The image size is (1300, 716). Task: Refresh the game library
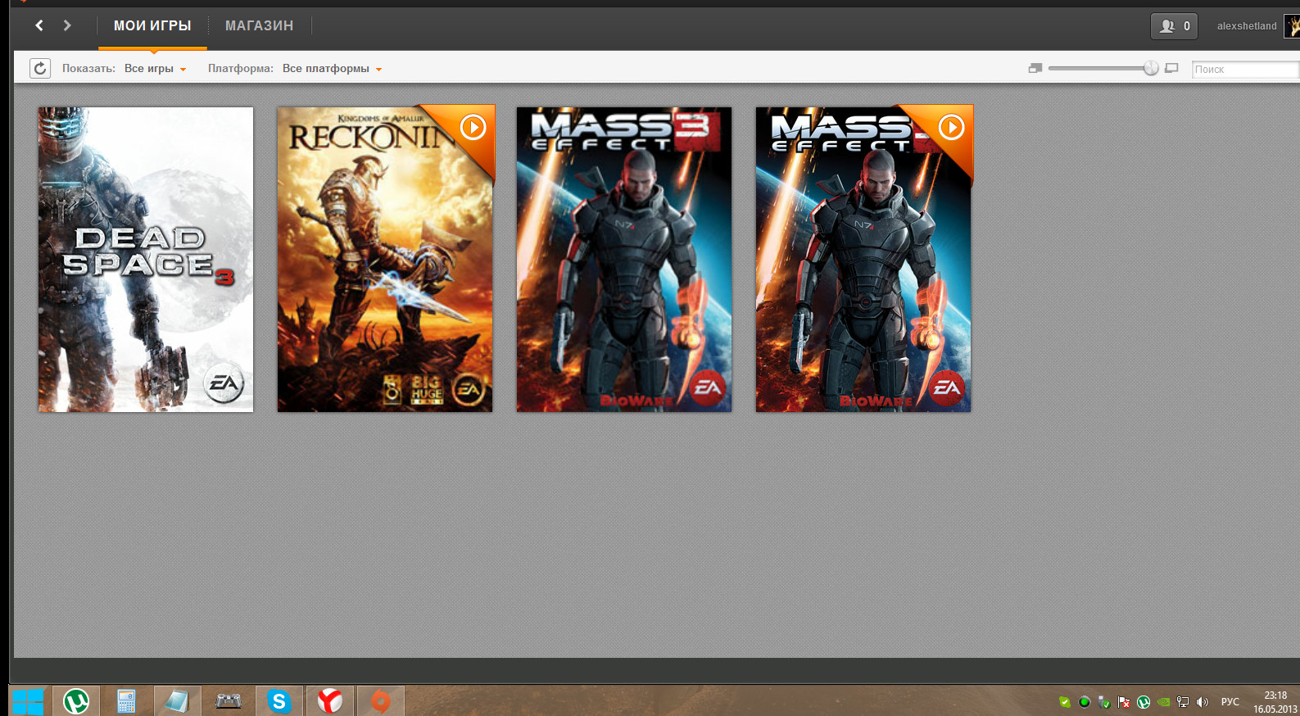click(40, 69)
